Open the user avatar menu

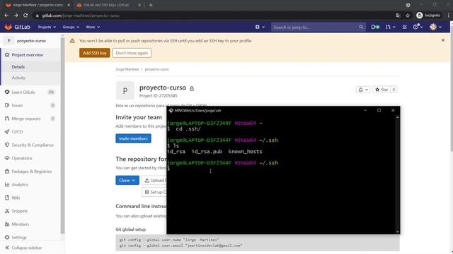tap(436, 27)
